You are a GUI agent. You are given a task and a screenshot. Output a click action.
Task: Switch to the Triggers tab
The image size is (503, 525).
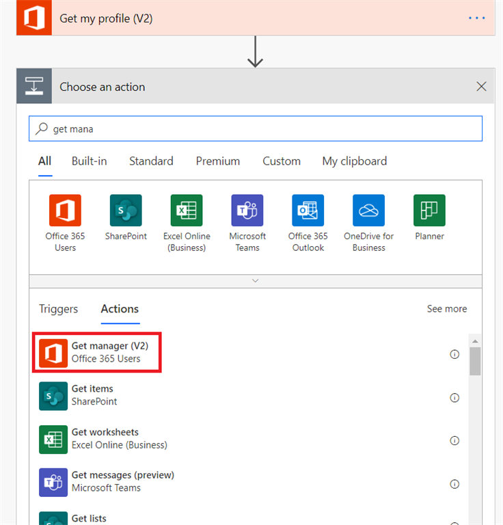[58, 309]
